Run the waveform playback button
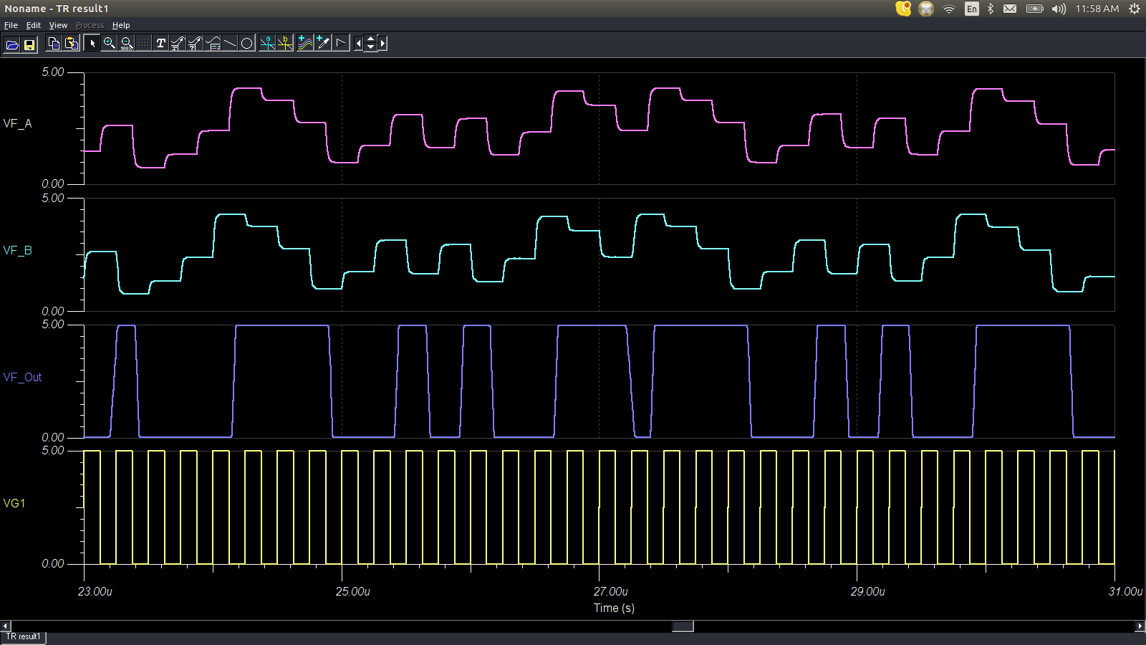The width and height of the screenshot is (1146, 645). [x=340, y=43]
